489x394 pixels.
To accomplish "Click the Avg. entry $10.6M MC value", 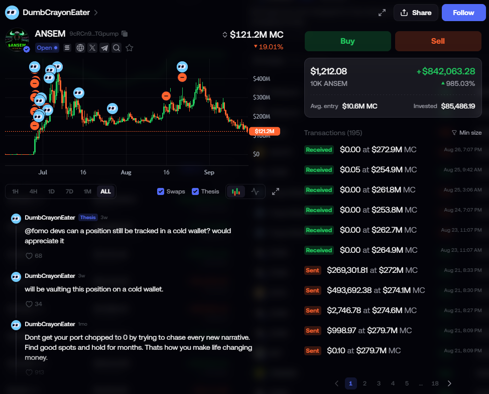I will click(x=359, y=106).
